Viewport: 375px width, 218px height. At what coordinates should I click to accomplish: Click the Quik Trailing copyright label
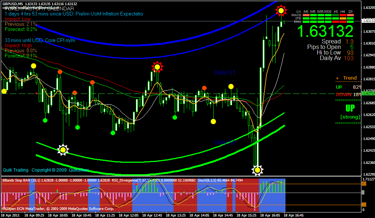(46, 170)
